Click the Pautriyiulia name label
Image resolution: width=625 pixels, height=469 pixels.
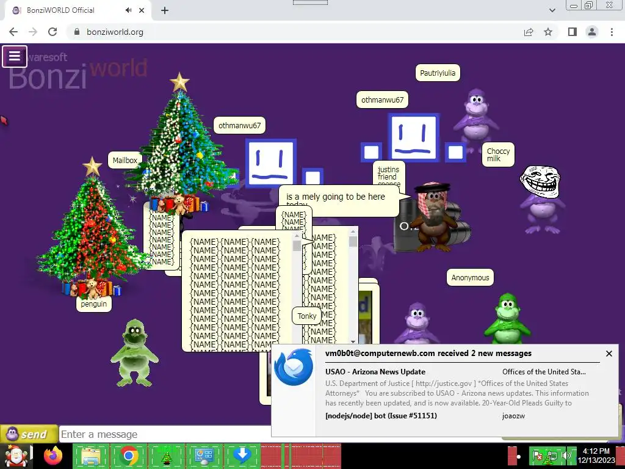point(438,73)
